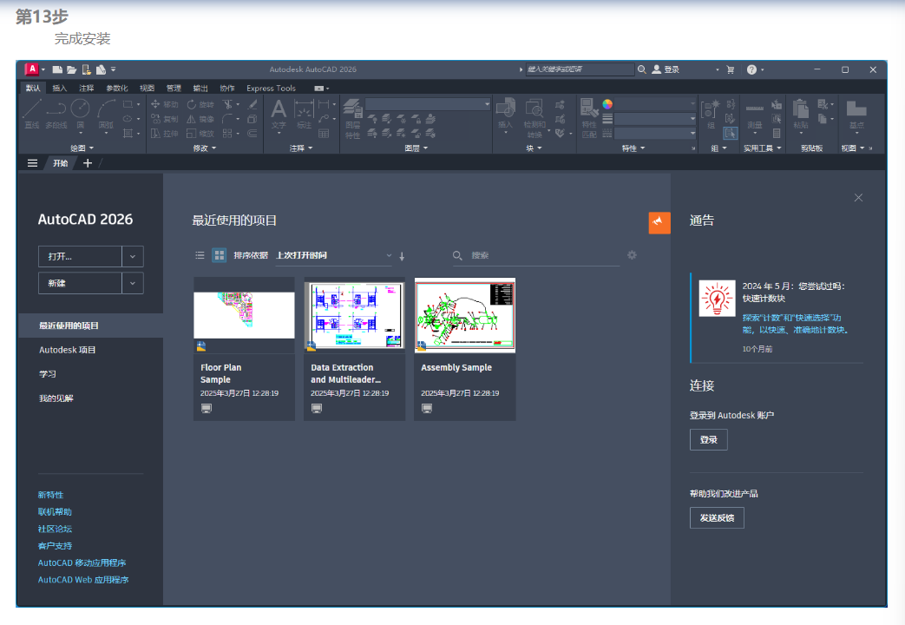Switch recent projects to grid view
905x625 pixels.
[219, 255]
